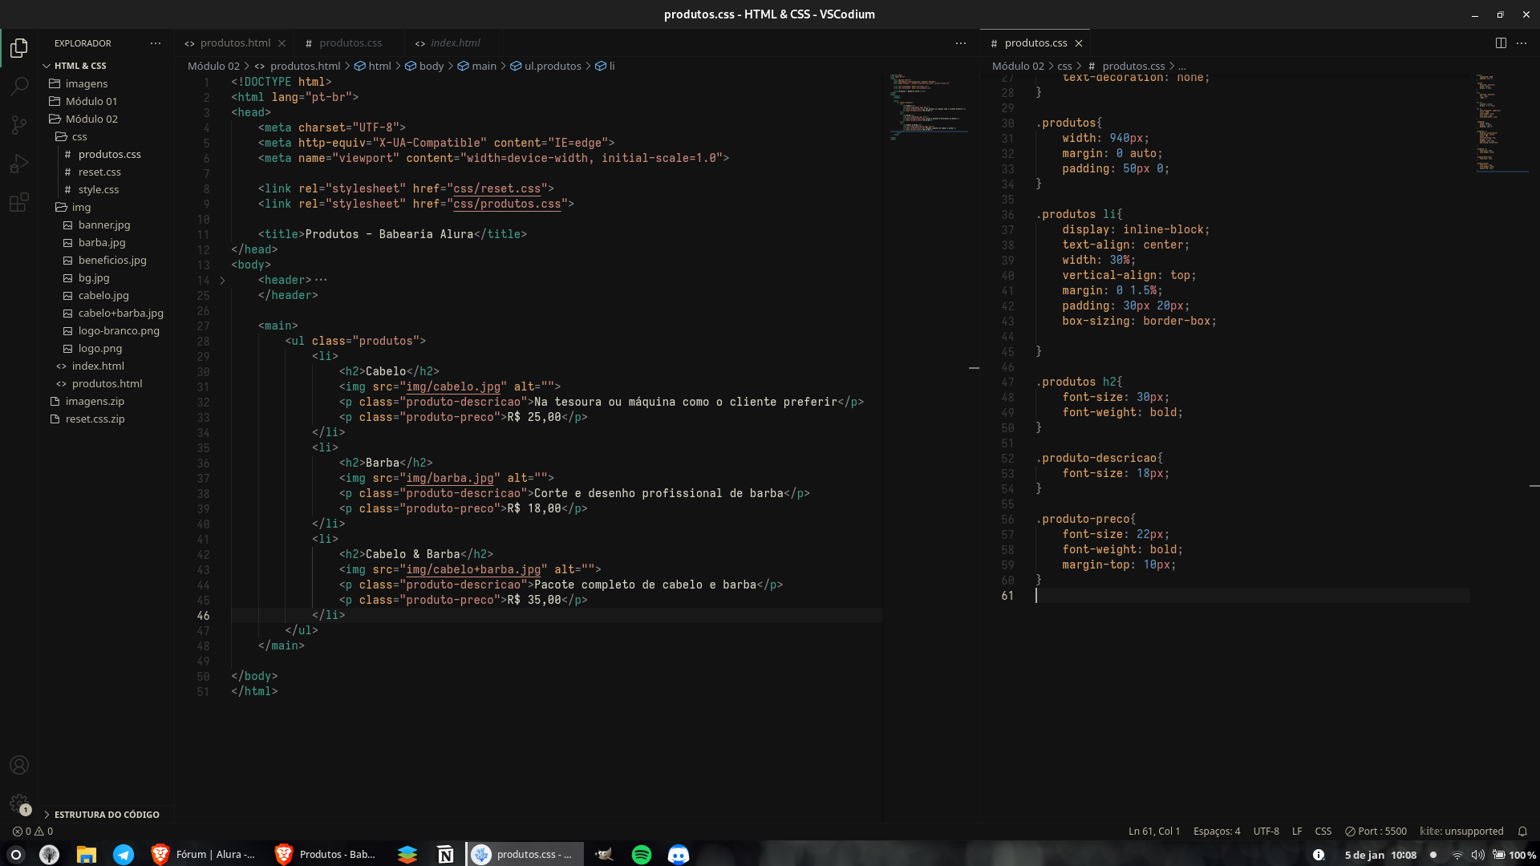
Task: Open volume control in system tray
Action: pos(1477,855)
